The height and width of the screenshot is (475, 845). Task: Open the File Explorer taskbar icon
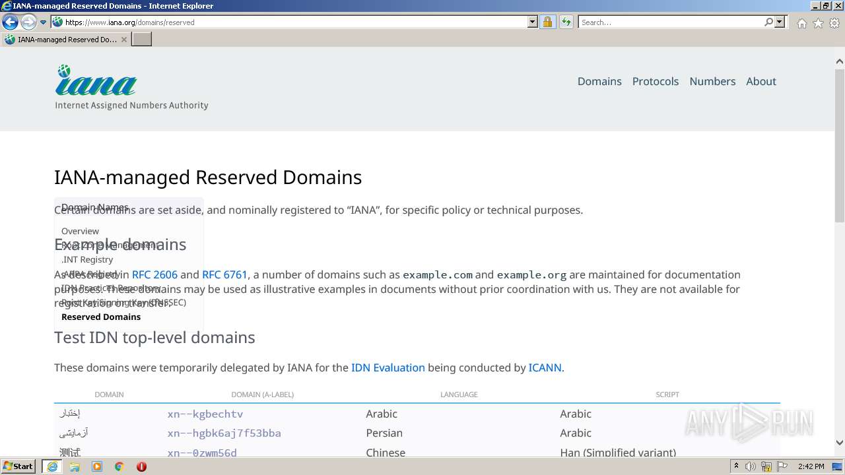(75, 466)
